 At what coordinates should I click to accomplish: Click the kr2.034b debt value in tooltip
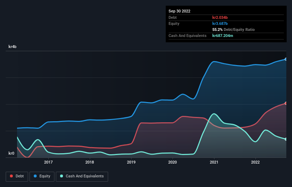point(220,17)
